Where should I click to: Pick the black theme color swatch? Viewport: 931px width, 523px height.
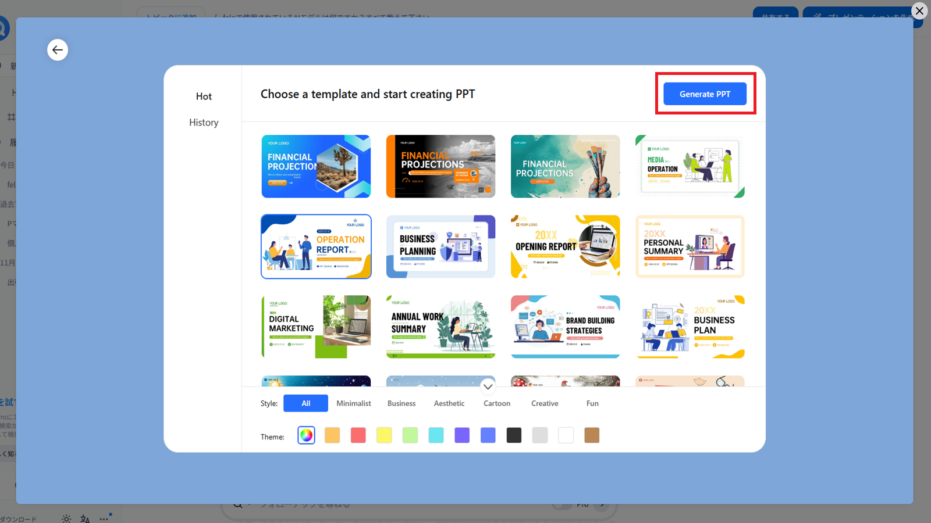pyautogui.click(x=514, y=435)
